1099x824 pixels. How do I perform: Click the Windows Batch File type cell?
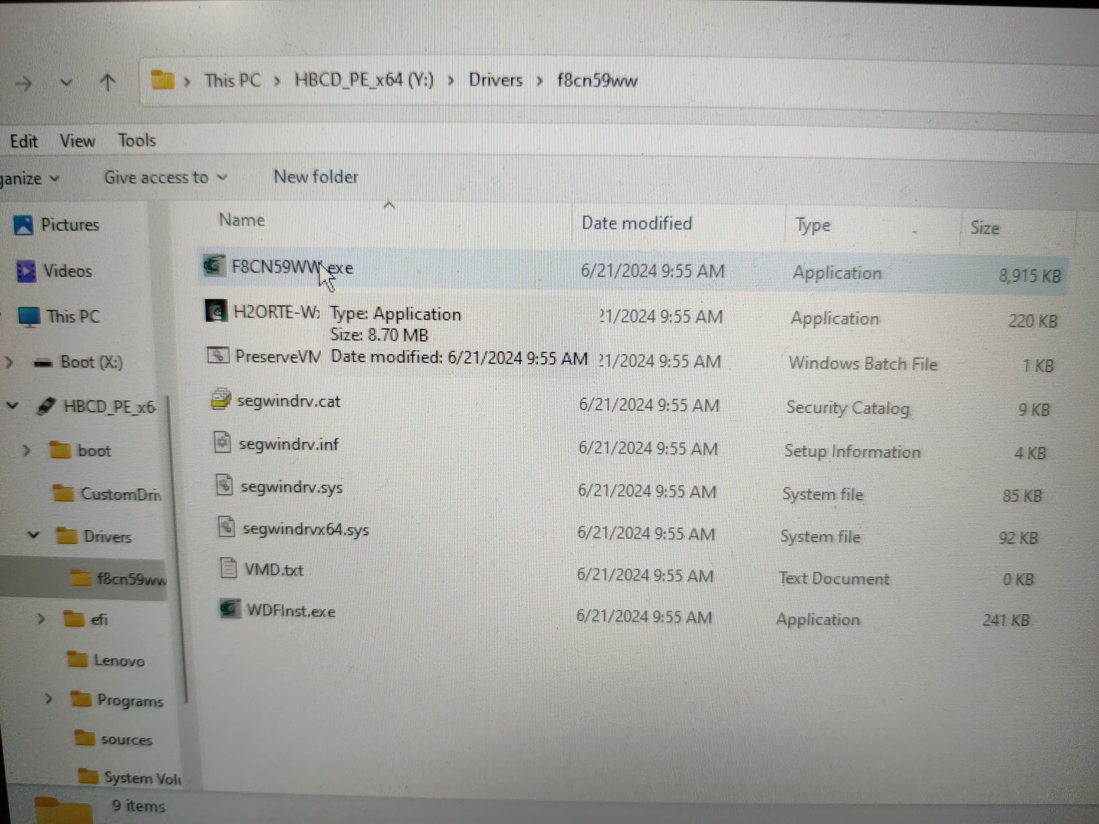click(863, 364)
